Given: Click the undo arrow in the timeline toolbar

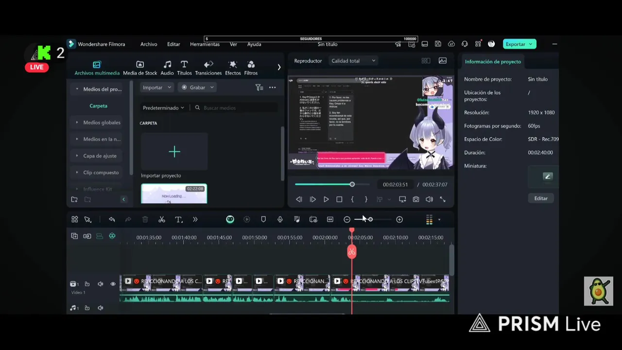Looking at the screenshot, I should [112, 220].
